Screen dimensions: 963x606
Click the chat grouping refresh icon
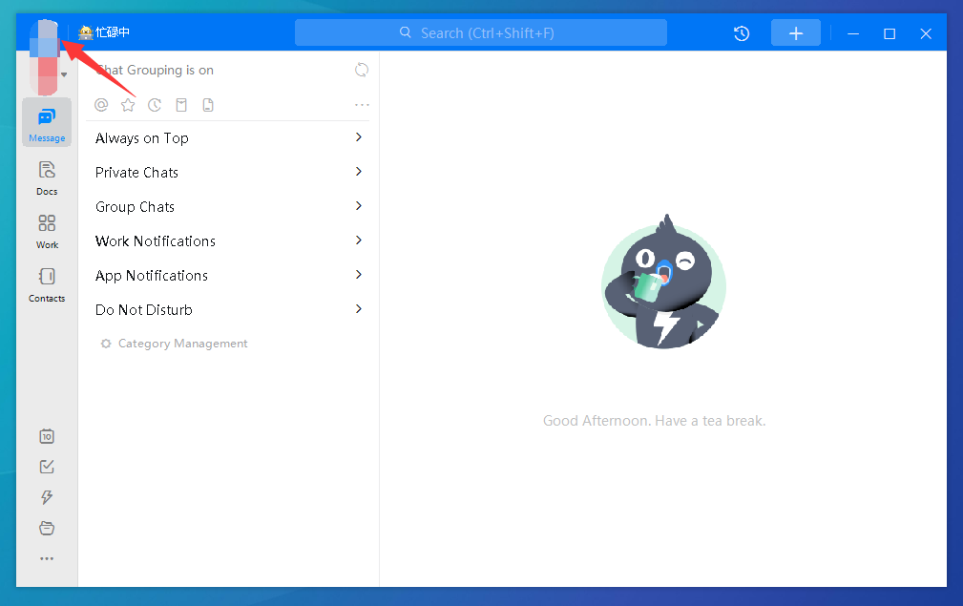coord(362,70)
